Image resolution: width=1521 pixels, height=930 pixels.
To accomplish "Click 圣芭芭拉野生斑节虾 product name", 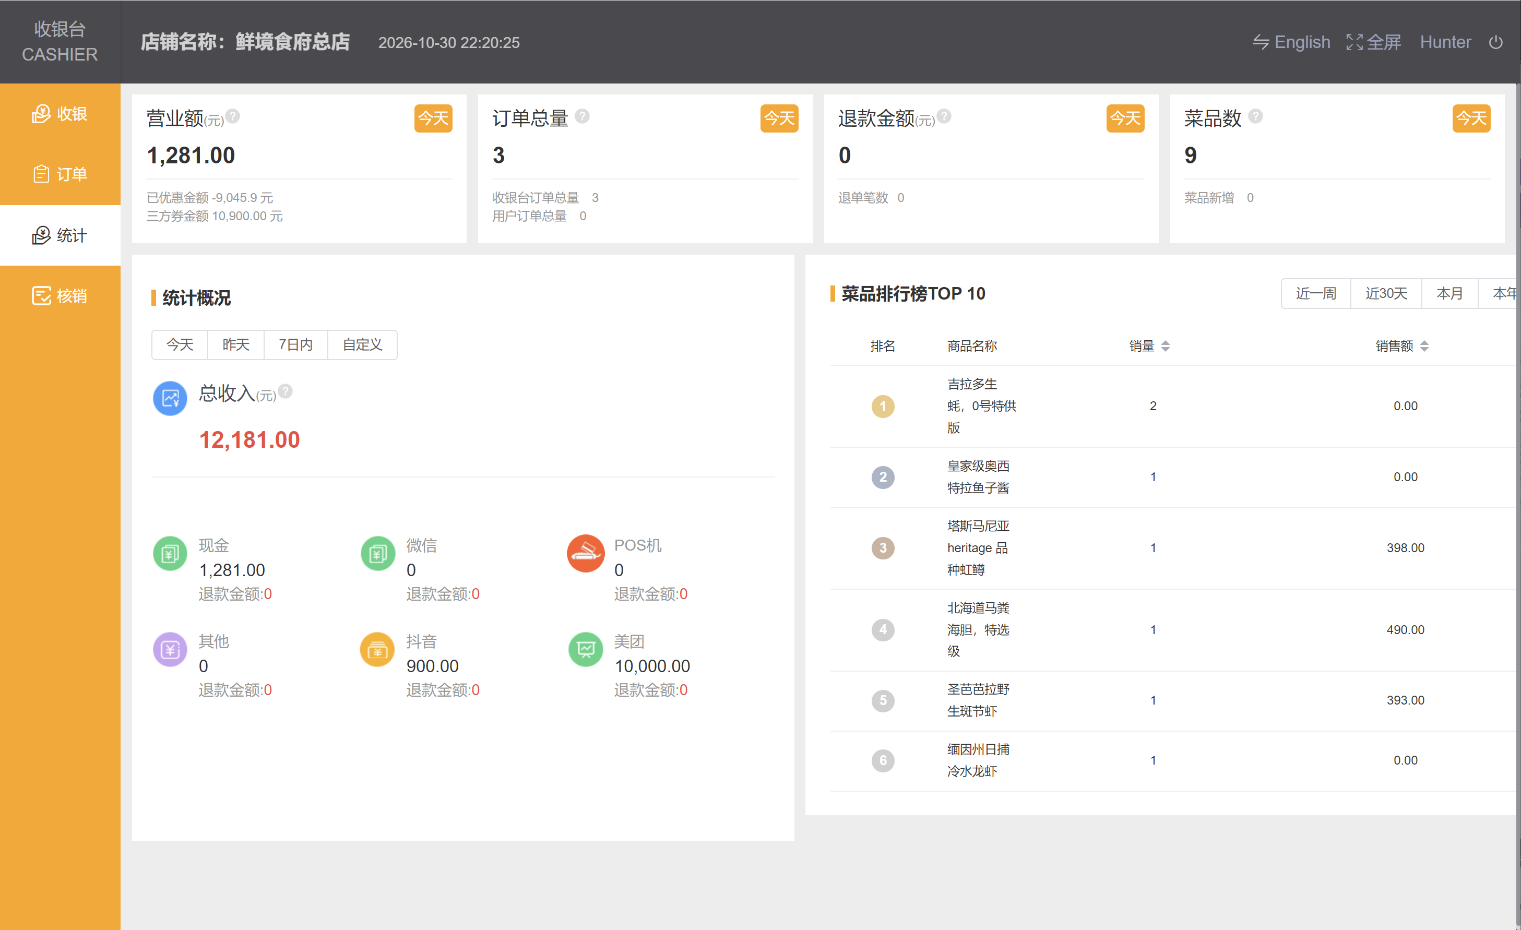I will [x=978, y=700].
